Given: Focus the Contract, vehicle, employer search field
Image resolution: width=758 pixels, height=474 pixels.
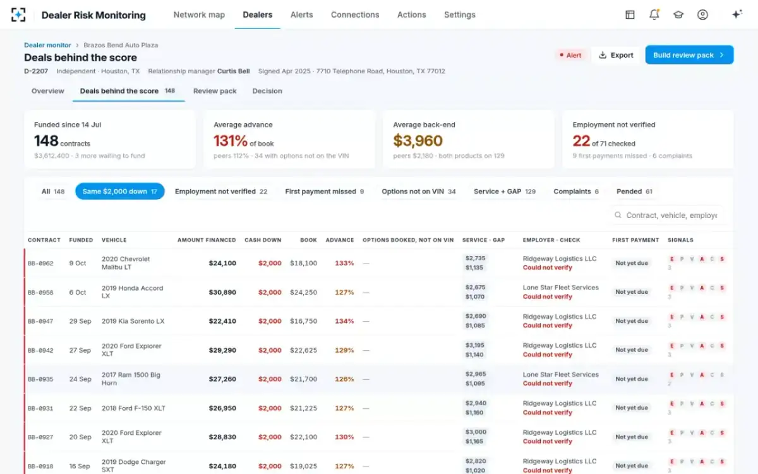Looking at the screenshot, I should (667, 216).
